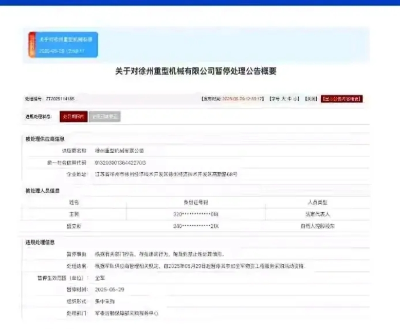This screenshot has height=329, width=400.
Task: Select the 自然人控股股东 cell
Action: [x=318, y=226]
